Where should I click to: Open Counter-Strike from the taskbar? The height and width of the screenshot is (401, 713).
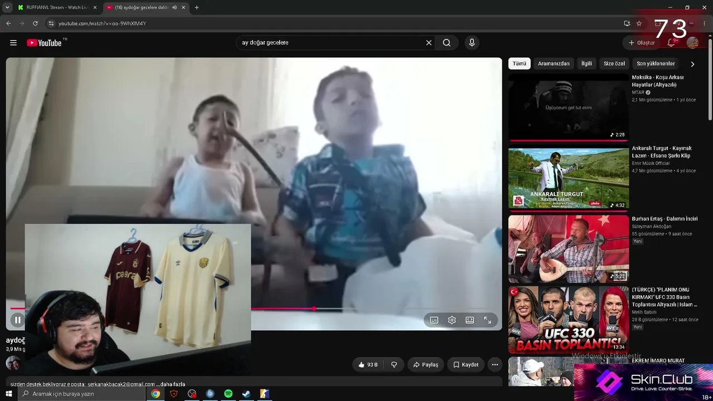265,394
